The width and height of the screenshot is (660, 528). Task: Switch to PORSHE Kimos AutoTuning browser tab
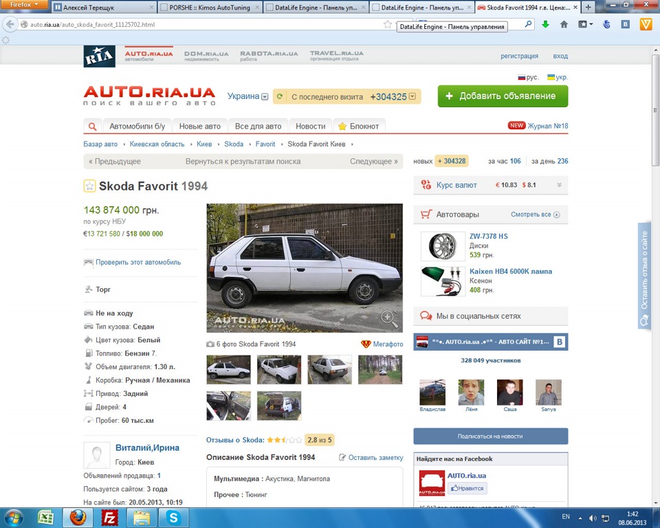210,8
